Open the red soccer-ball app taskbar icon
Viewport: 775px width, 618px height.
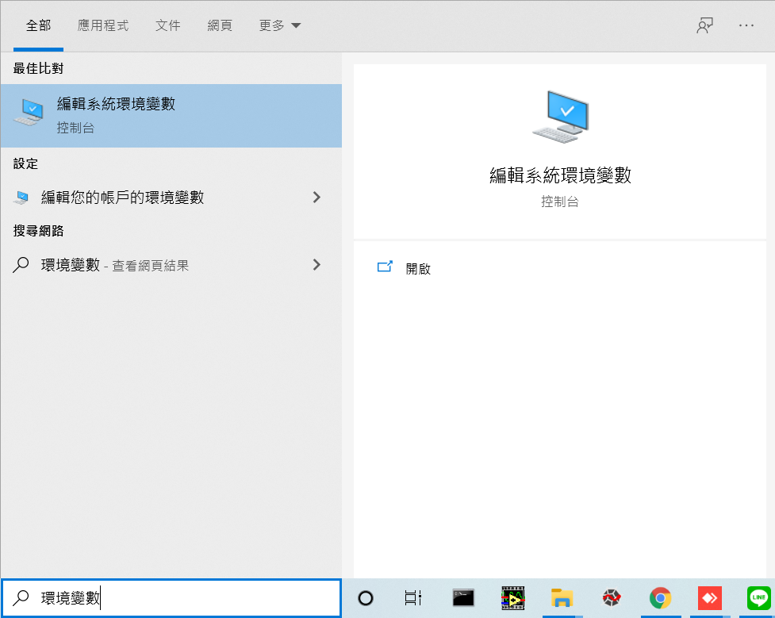click(x=612, y=597)
